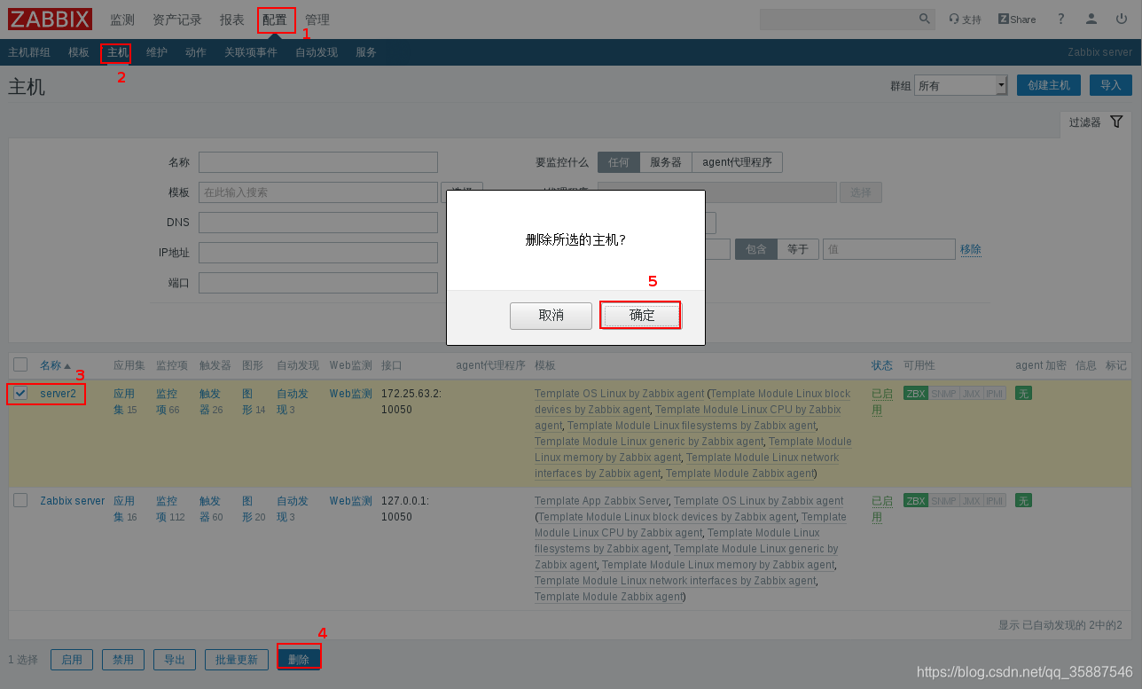
Task: Open server2 Web监测 link
Action: [x=351, y=394]
